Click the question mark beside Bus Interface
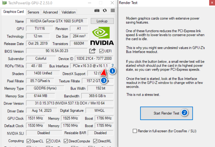The image size is (215, 147). 113,66
